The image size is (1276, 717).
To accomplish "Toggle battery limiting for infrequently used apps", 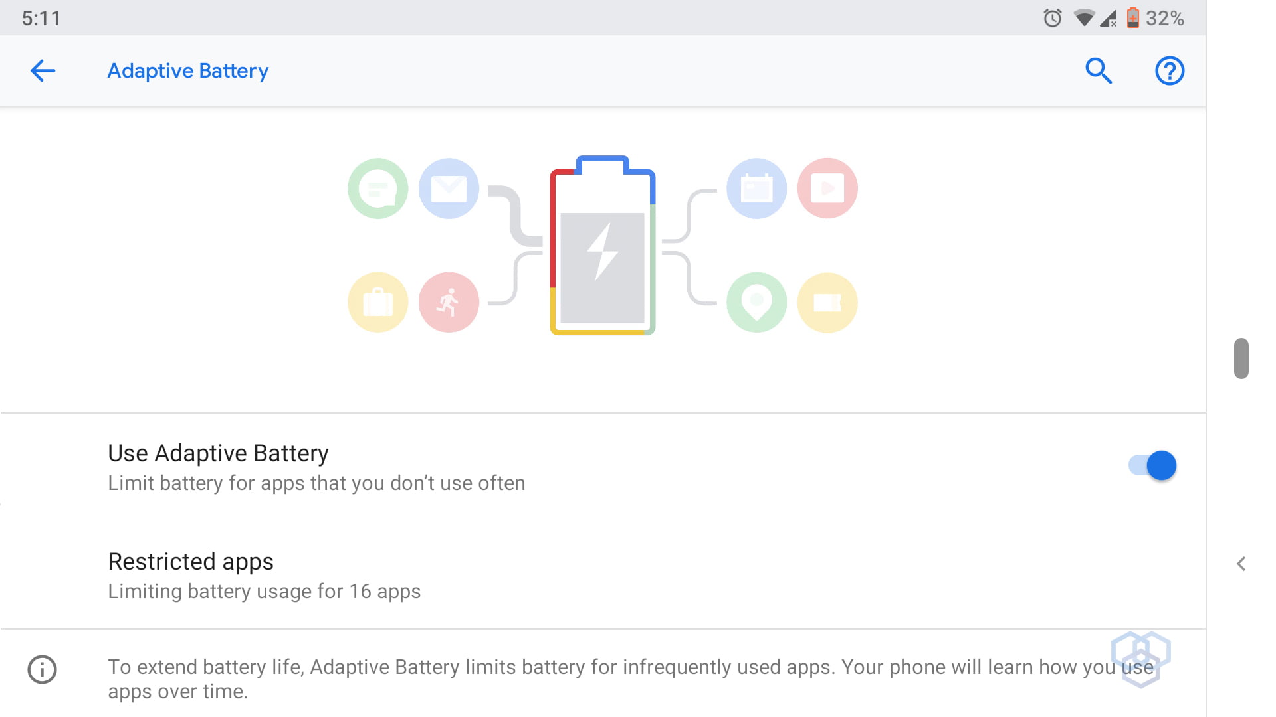I will coord(1151,465).
